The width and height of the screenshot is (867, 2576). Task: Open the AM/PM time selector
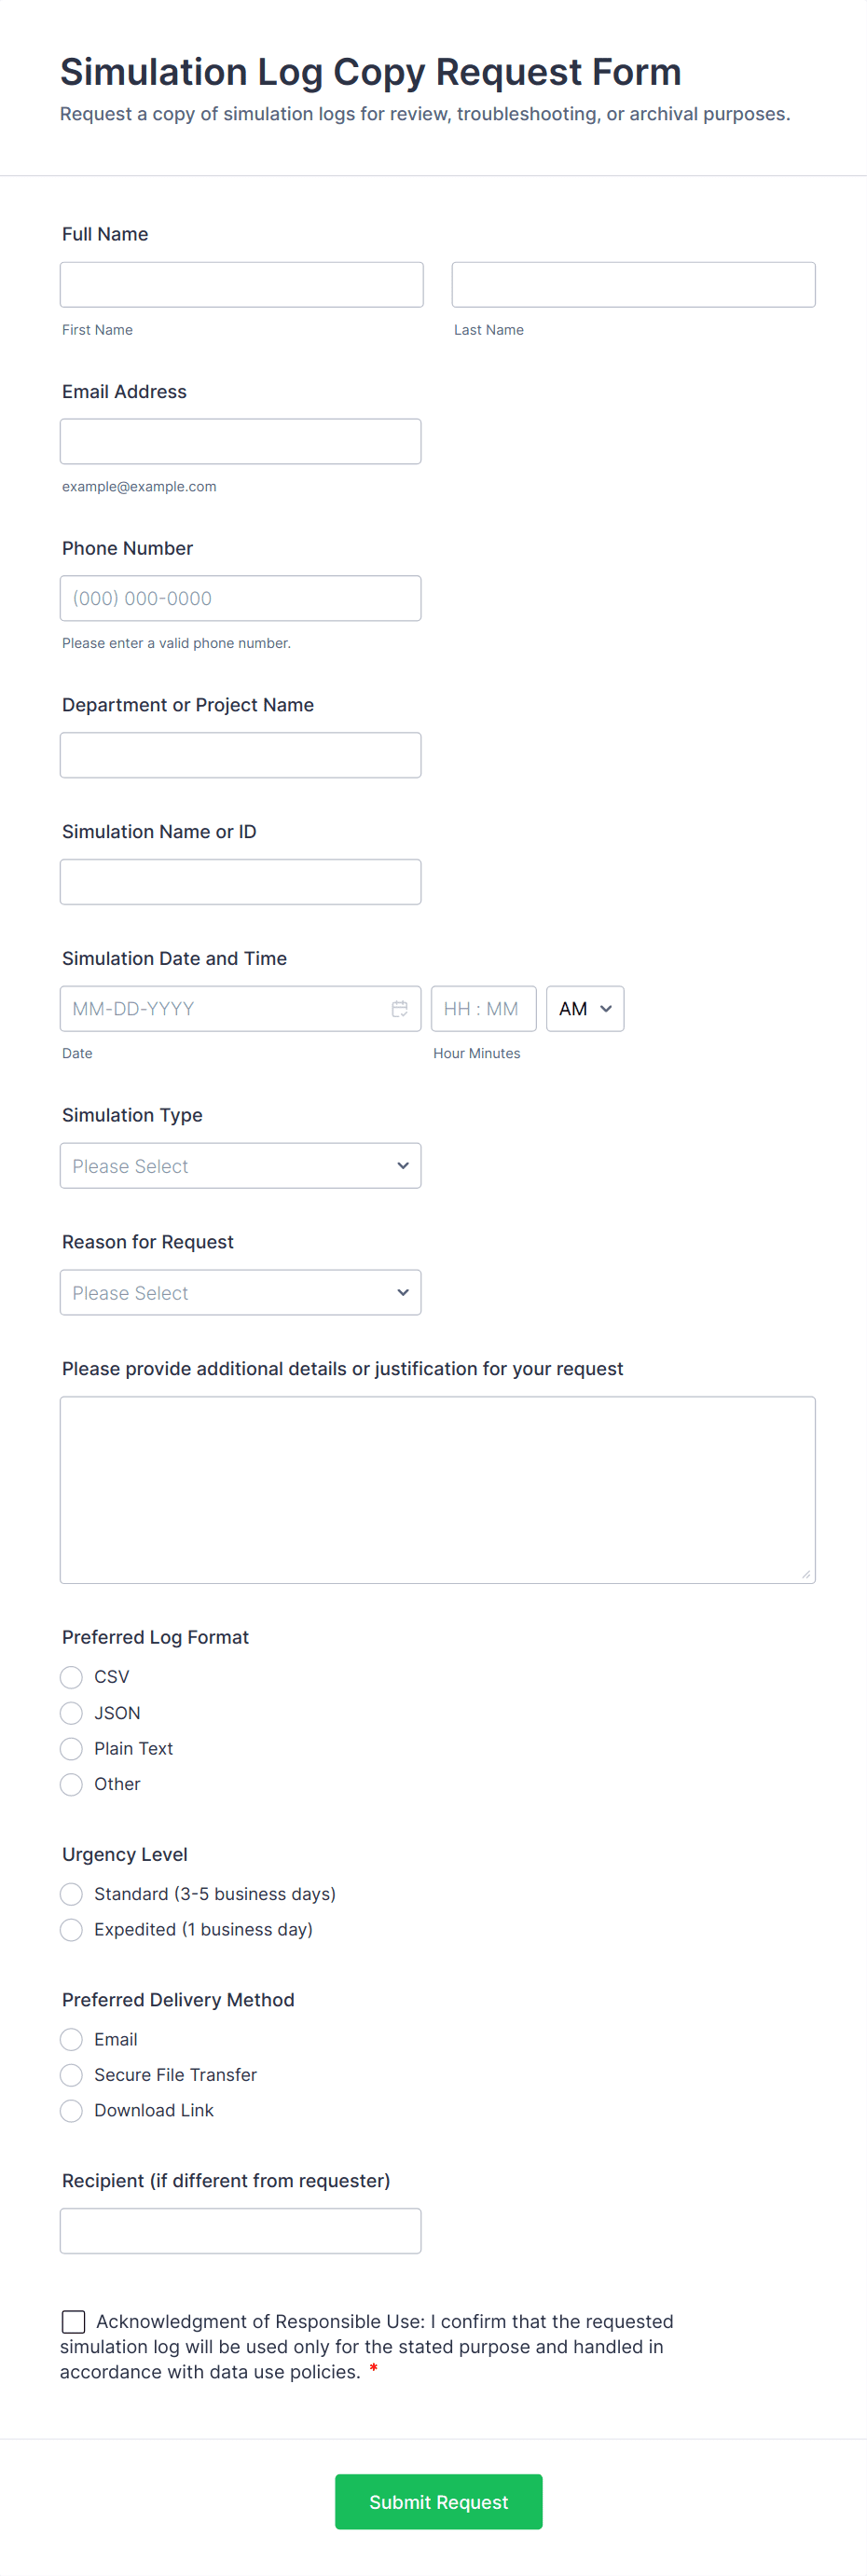coord(585,1008)
